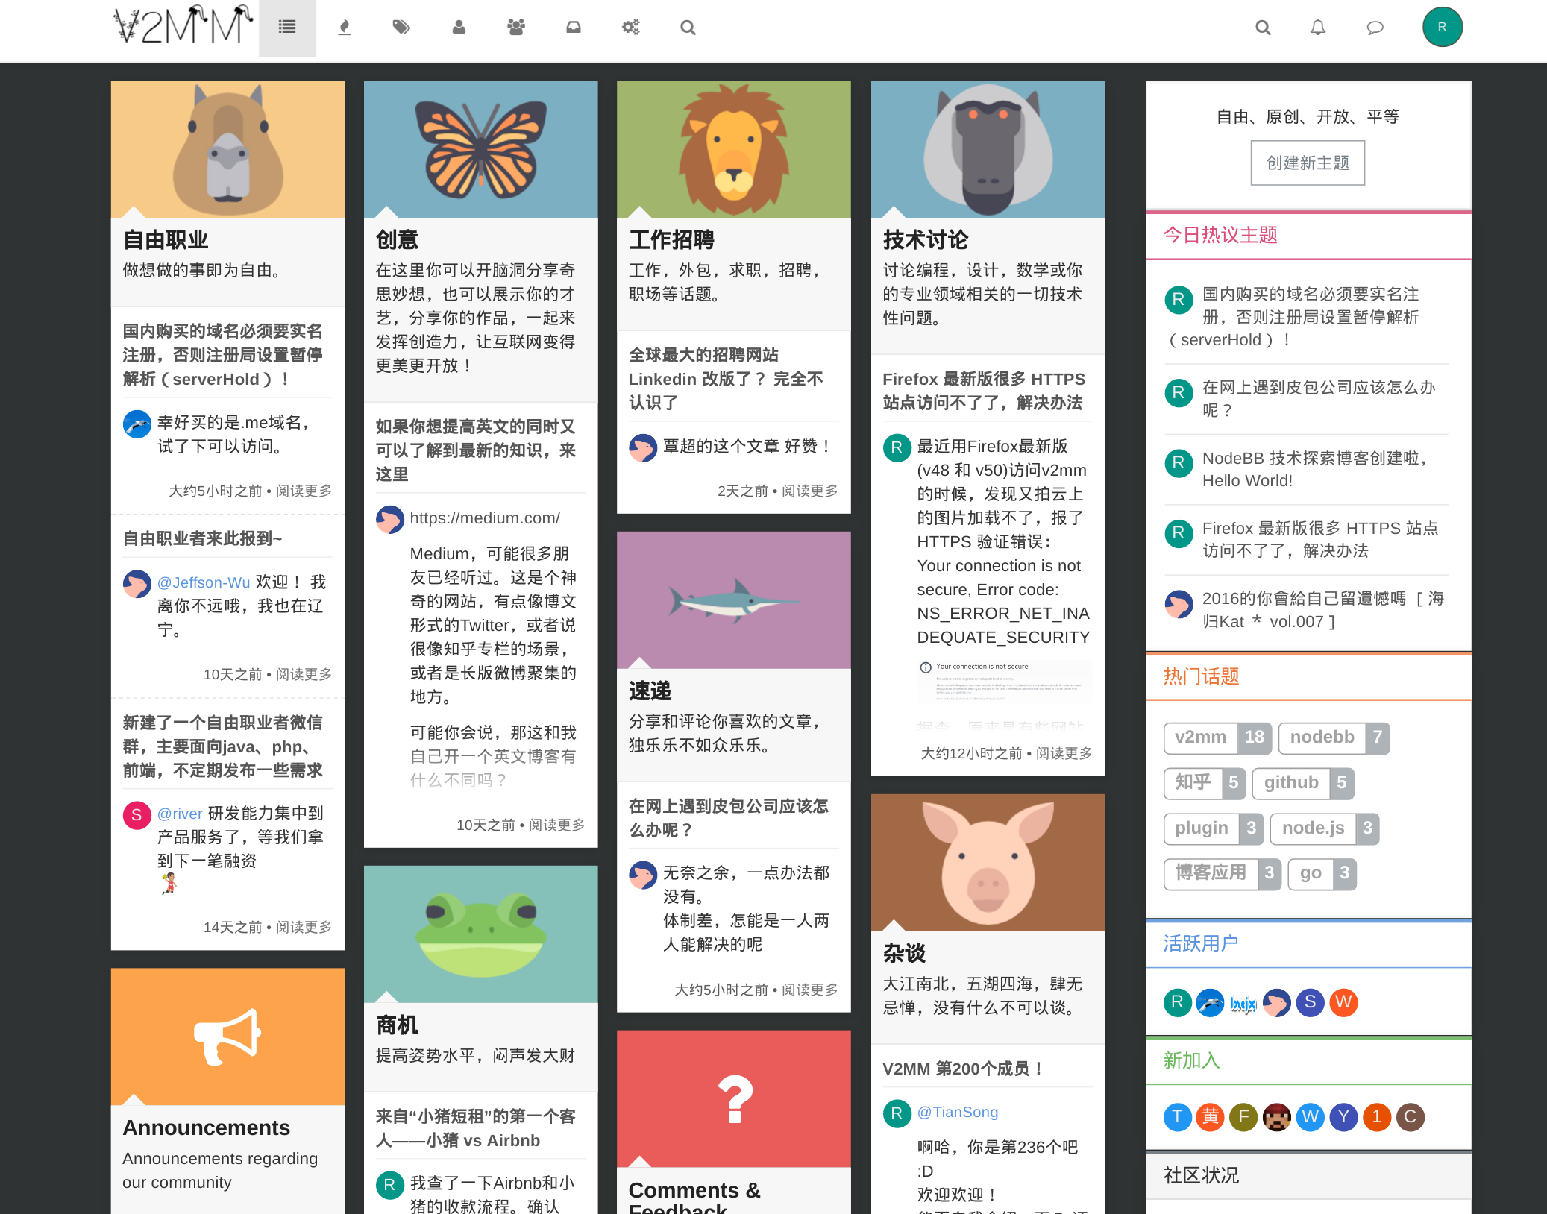Click the github tag in 热门话题
Viewport: 1547px width, 1214px height.
[1302, 783]
